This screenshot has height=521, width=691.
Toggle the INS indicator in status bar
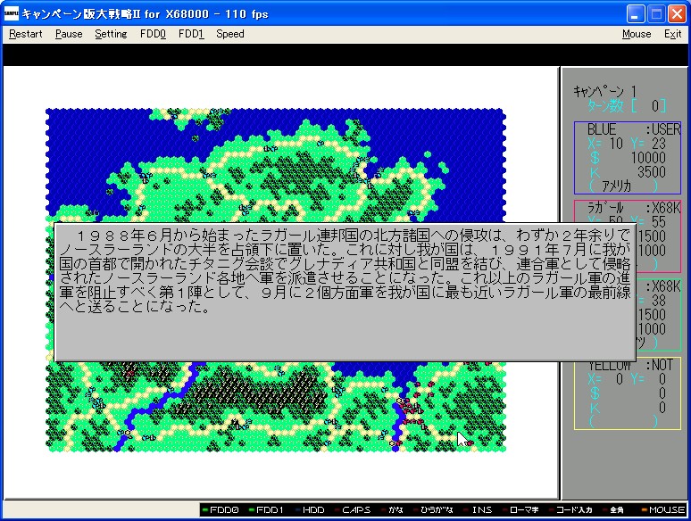(x=482, y=510)
